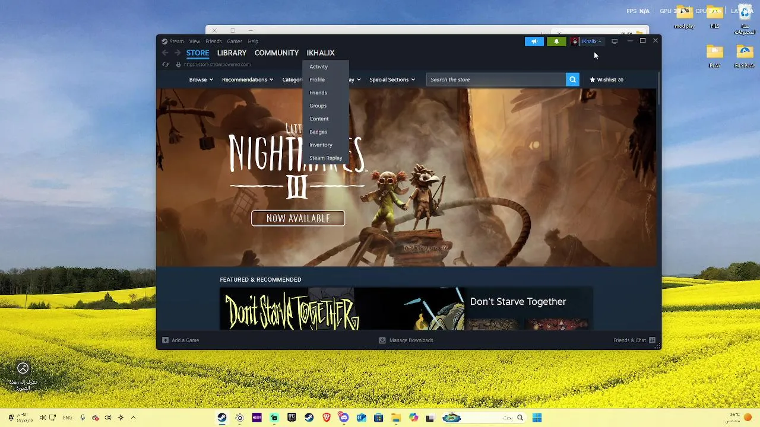Show hidden system tray icons chevron
Screen dimensions: 760x427
click(x=133, y=418)
